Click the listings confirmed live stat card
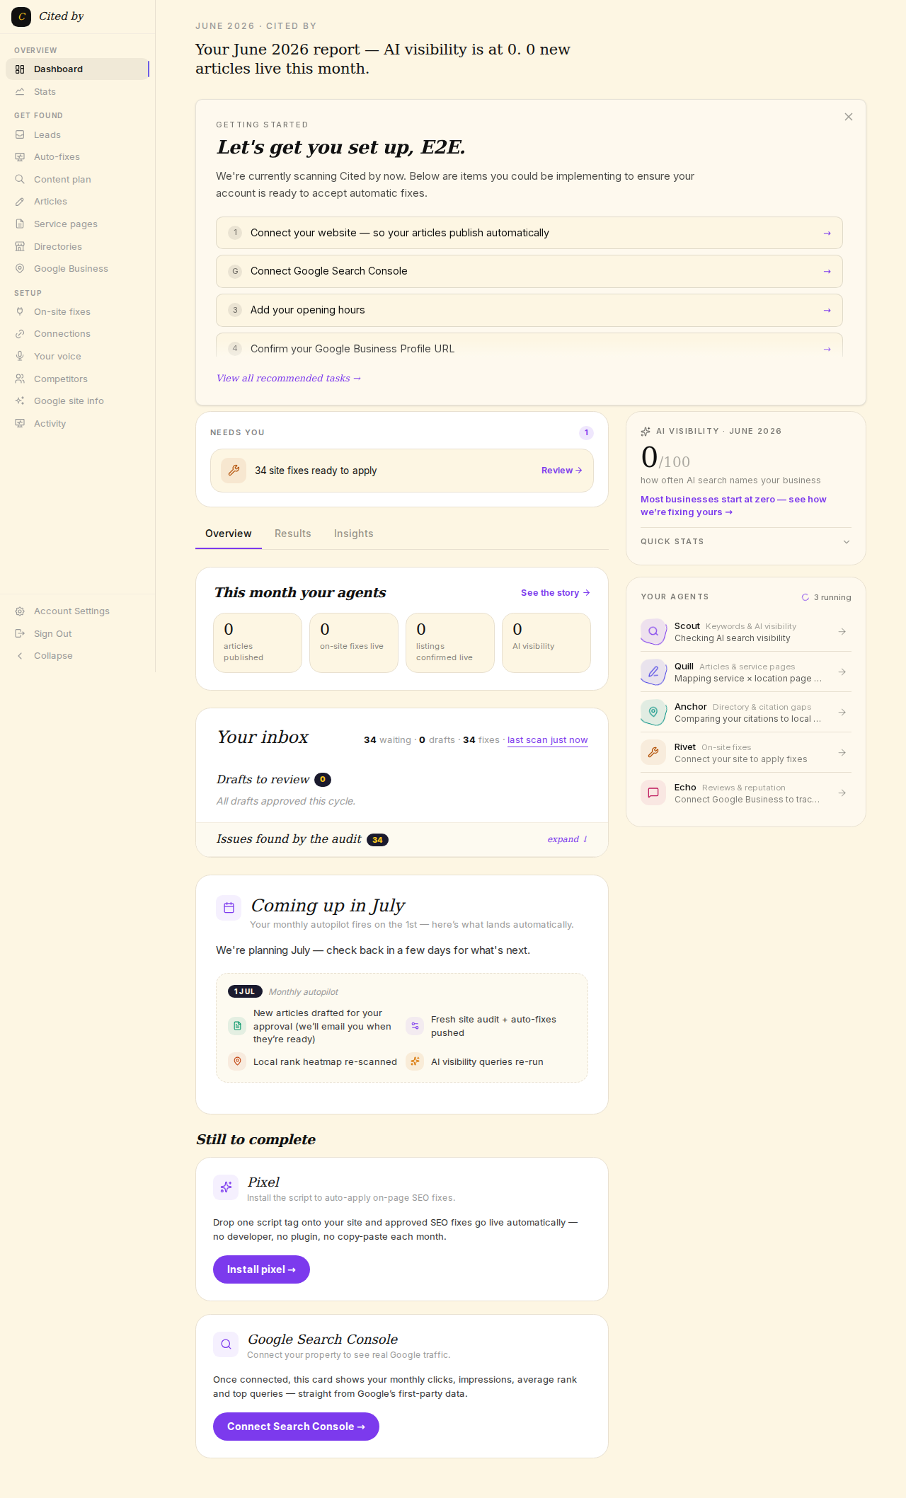 (x=450, y=643)
